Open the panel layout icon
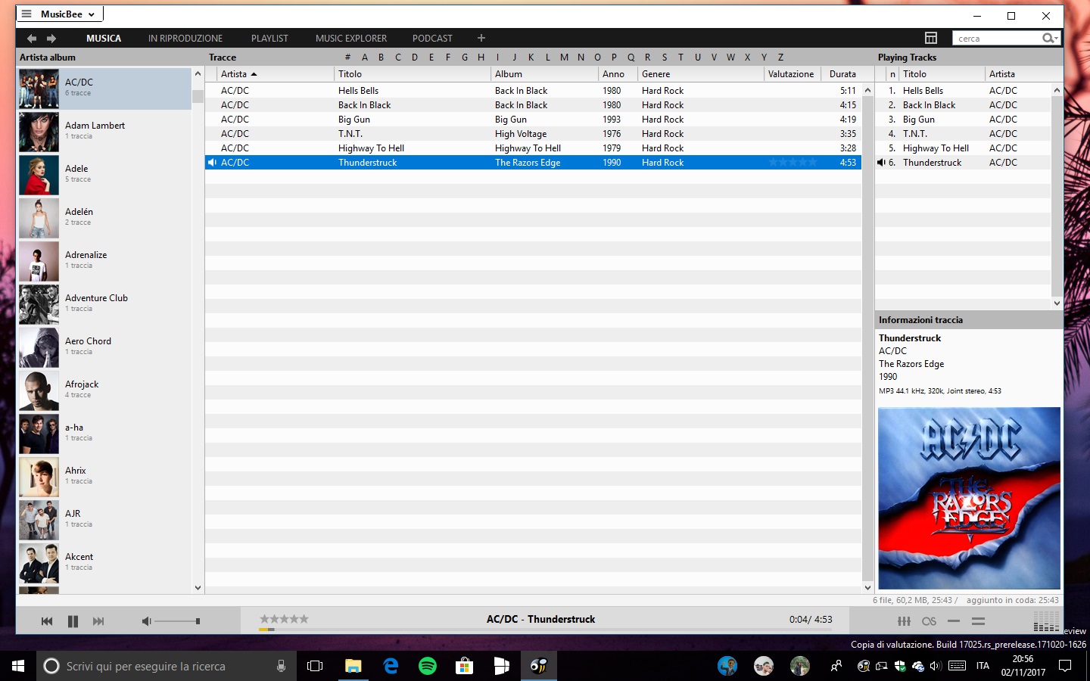This screenshot has height=681, width=1090. pyautogui.click(x=931, y=38)
